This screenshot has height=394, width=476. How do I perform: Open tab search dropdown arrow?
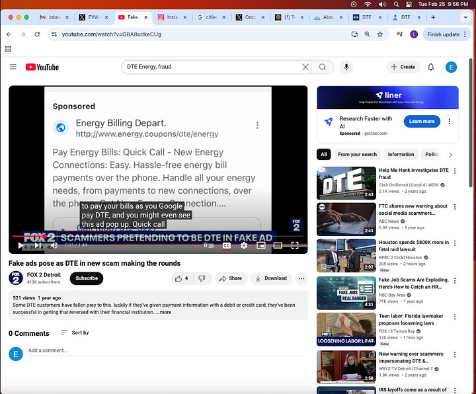click(x=465, y=17)
